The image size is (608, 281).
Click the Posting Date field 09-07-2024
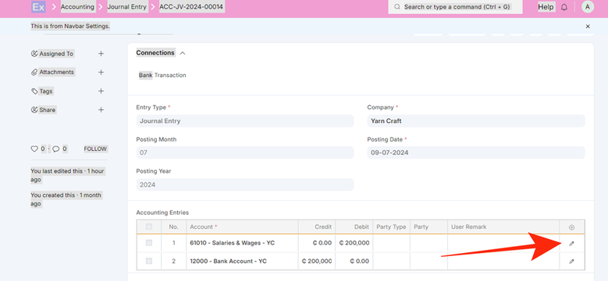tap(476, 153)
